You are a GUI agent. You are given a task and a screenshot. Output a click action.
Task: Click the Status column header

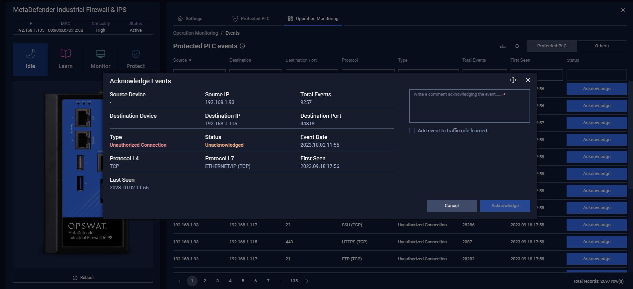point(573,60)
